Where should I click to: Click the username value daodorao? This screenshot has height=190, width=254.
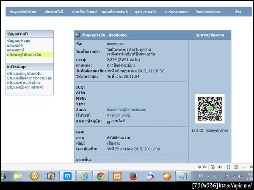click(x=115, y=44)
